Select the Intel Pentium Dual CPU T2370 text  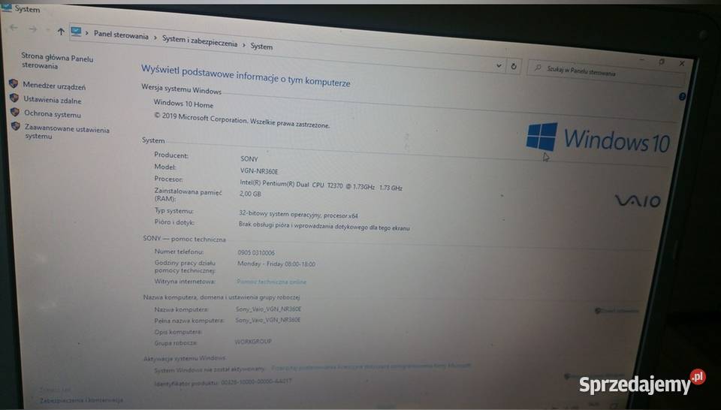[x=321, y=185]
